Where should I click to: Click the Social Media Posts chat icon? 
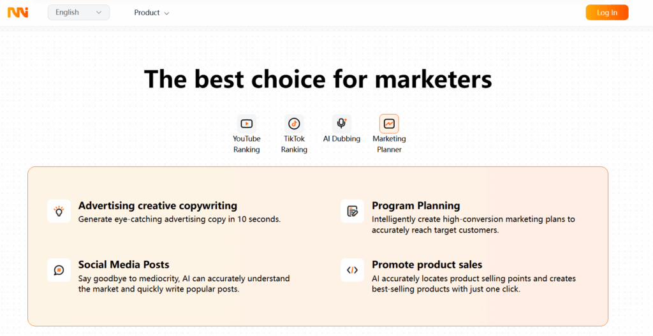(x=59, y=270)
